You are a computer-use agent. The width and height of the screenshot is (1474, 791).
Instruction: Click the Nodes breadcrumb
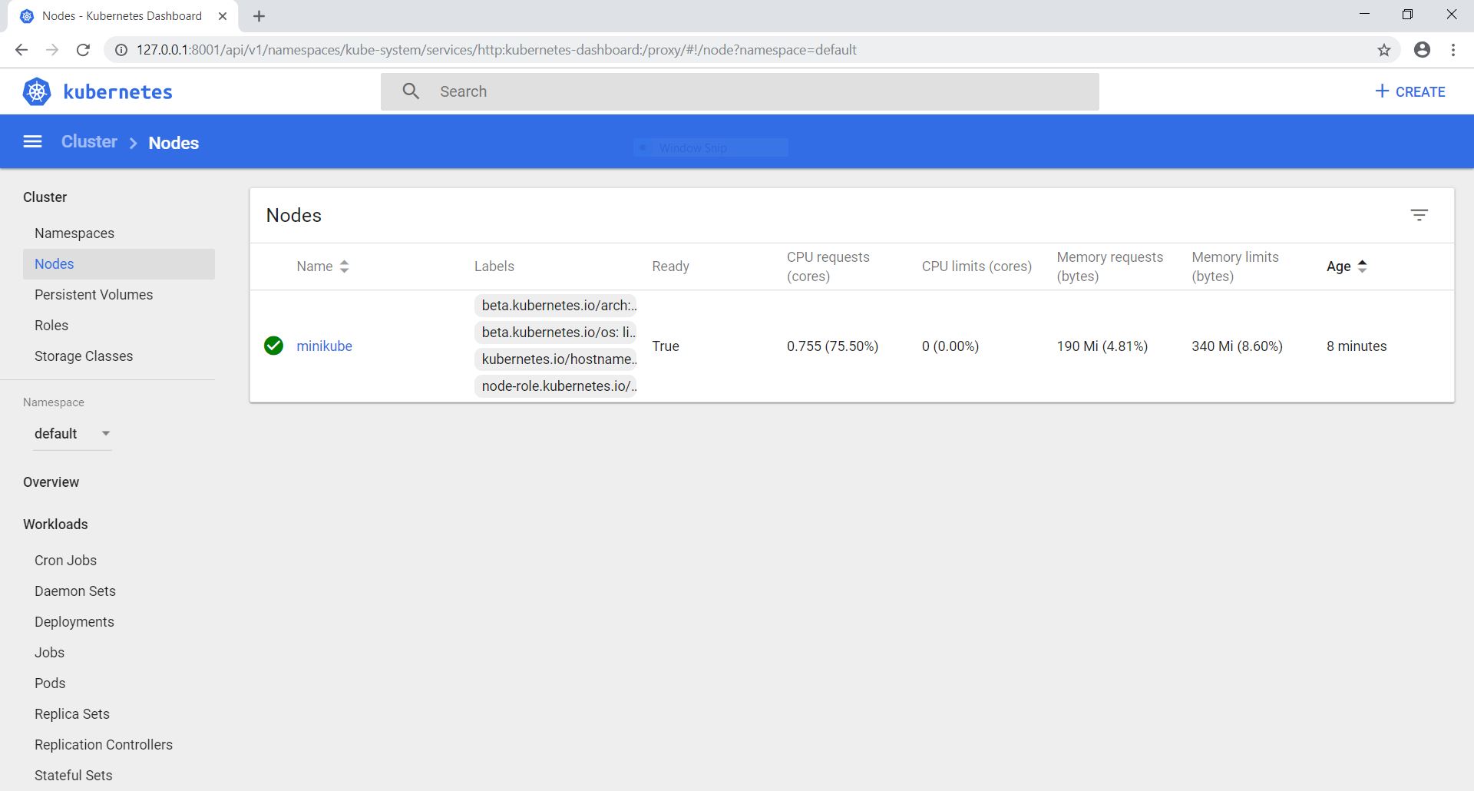click(174, 143)
